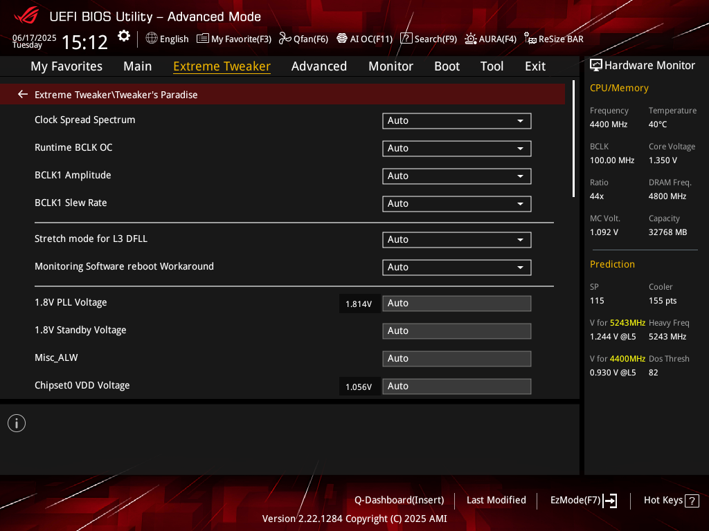
Task: Open Qfan(F6) fan control icon
Action: (285, 39)
